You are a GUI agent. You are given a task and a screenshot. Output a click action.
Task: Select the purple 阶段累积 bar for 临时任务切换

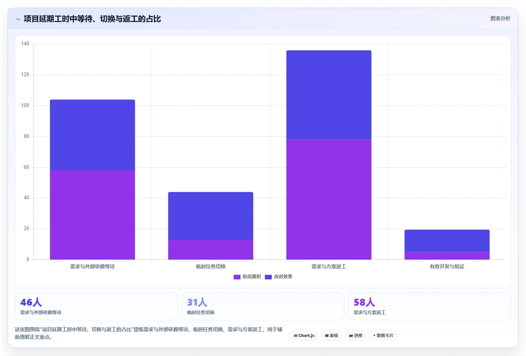tap(211, 250)
